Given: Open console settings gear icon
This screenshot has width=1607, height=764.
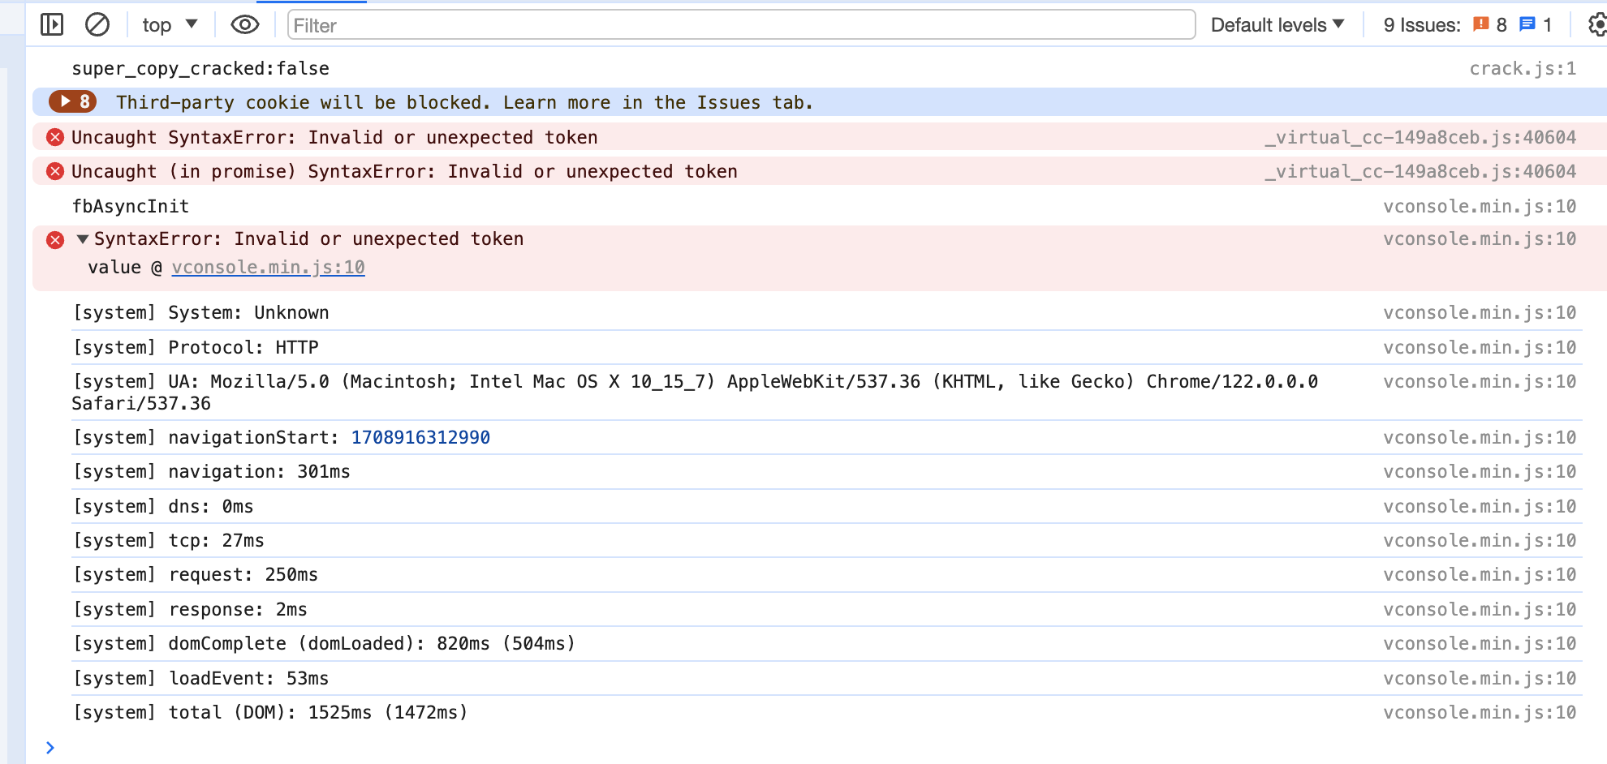Looking at the screenshot, I should click(1596, 25).
